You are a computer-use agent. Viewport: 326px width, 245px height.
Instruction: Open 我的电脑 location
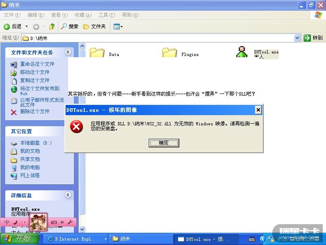tap(30, 167)
